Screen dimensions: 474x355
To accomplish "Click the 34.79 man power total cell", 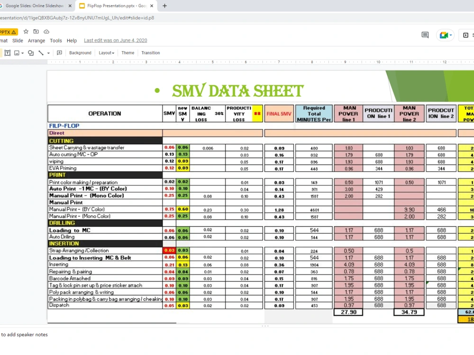I will (409, 312).
